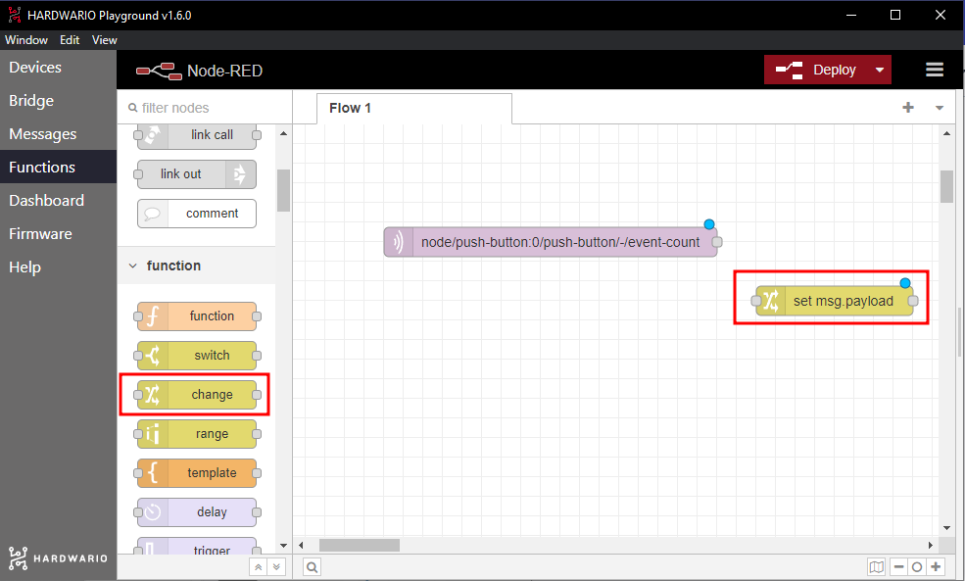Open the Firmware sidebar section
This screenshot has width=965, height=581.
58,234
